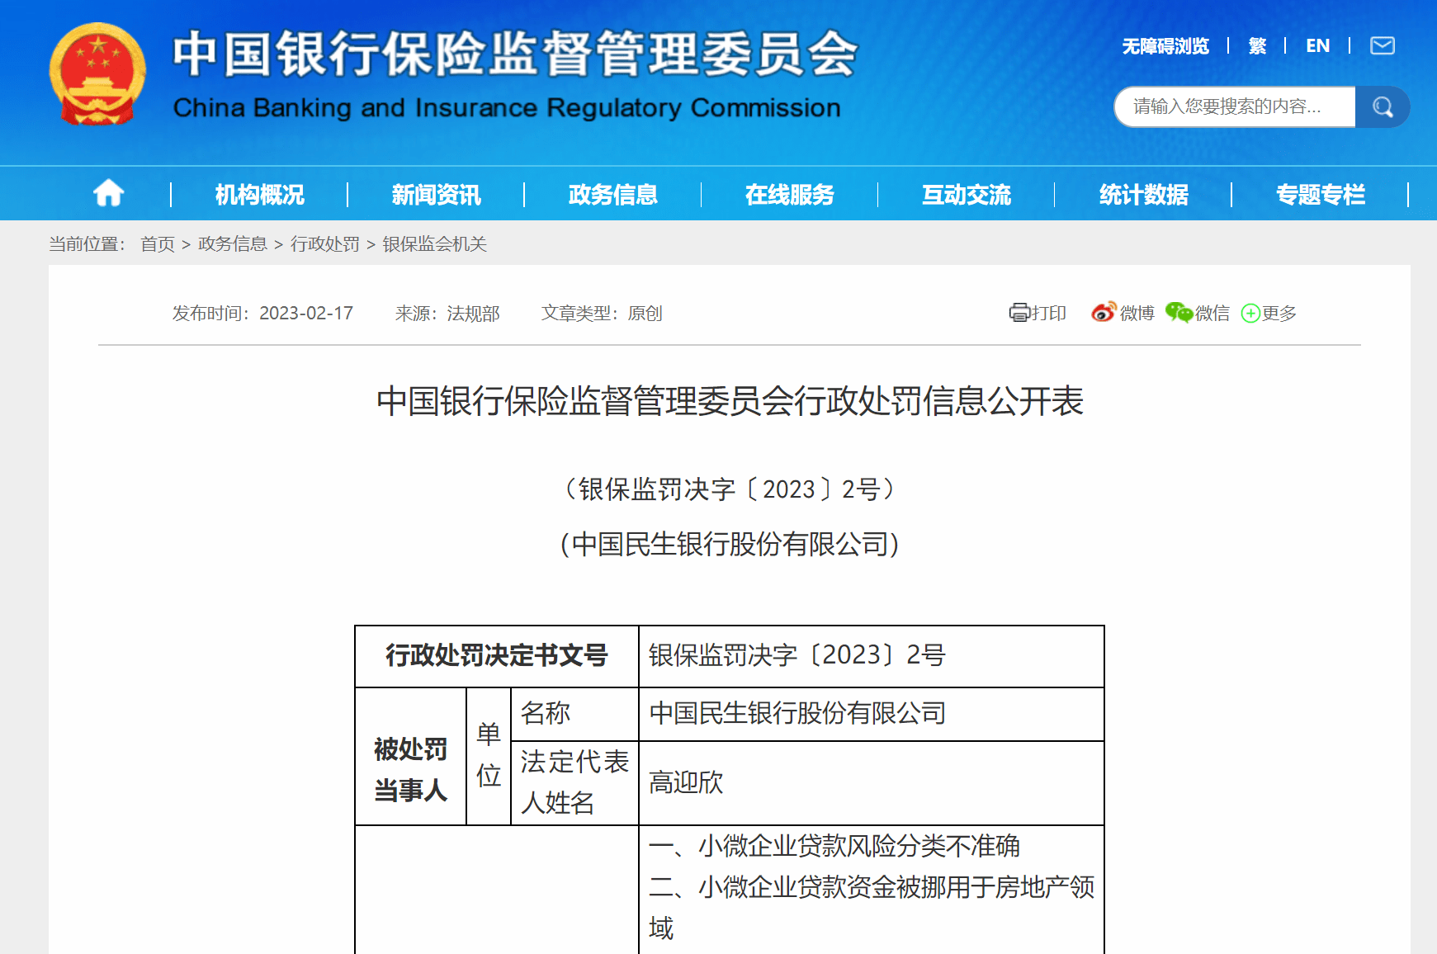Click 无障碍浏览 link
The width and height of the screenshot is (1437, 954).
point(1165,46)
